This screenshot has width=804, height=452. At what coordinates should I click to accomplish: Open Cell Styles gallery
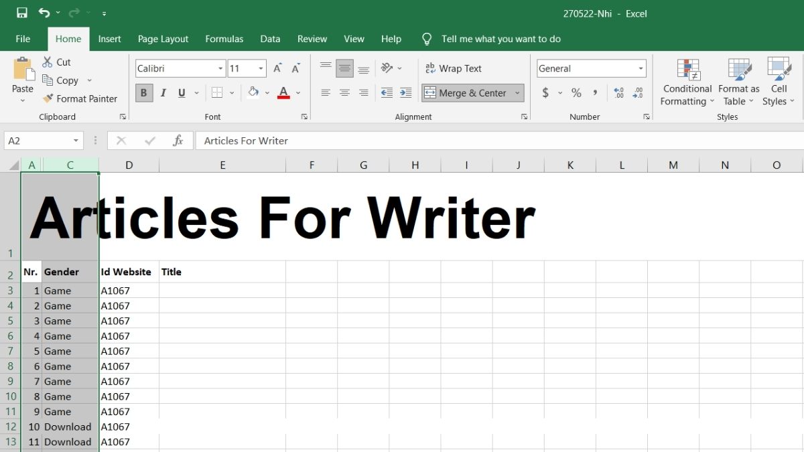(x=777, y=82)
